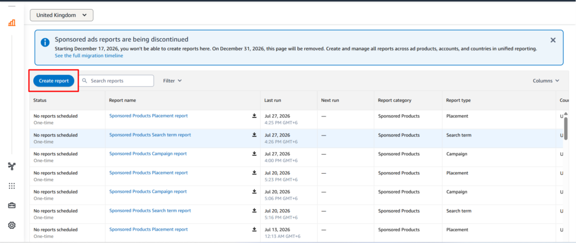Click the Report type column header
Screen dimensions: 576x243
click(x=458, y=100)
